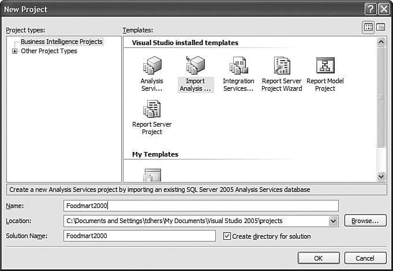Click the templates scrollbar up arrow
393x271 pixels.
(x=381, y=42)
